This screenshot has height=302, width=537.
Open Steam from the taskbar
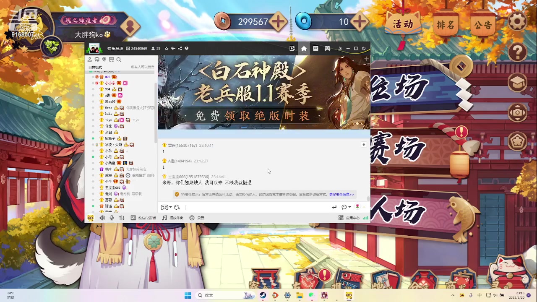263,295
